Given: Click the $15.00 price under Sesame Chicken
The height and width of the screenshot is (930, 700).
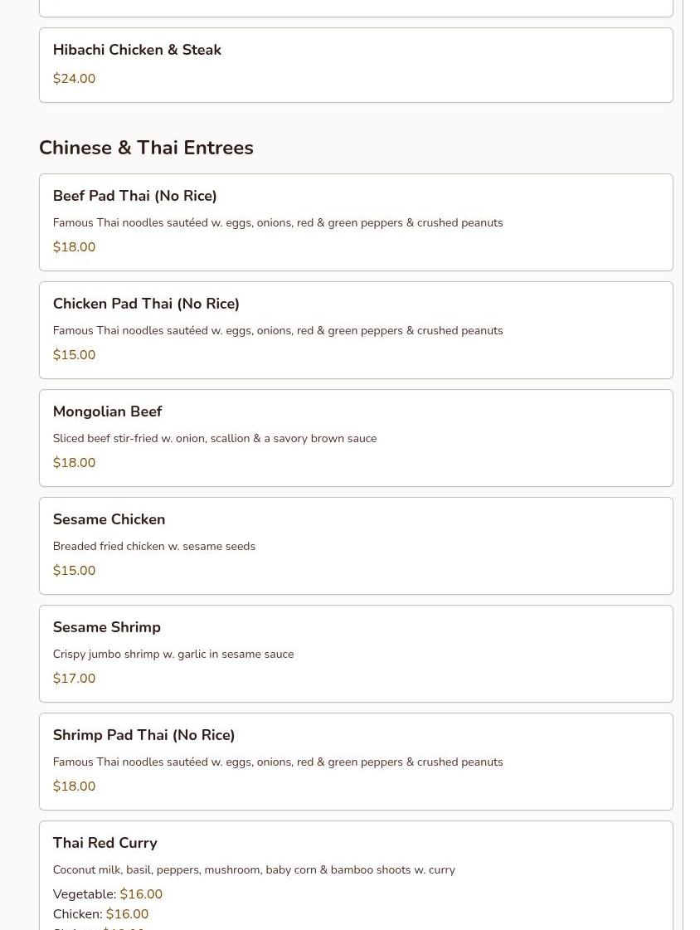Looking at the screenshot, I should (x=74, y=571).
